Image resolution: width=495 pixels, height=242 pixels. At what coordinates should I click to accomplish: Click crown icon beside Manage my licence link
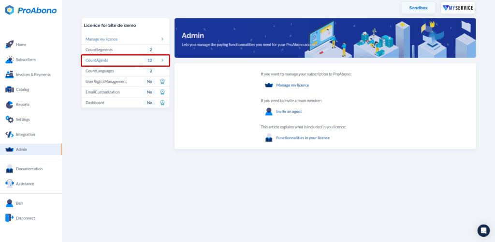click(x=269, y=85)
